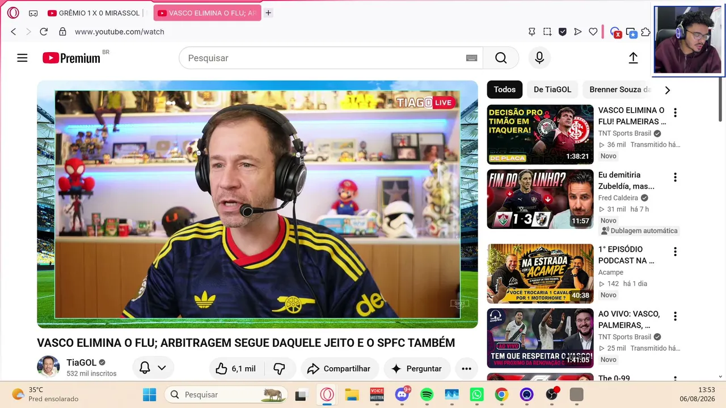This screenshot has width=726, height=408.
Task: Open options for AO VIVO: VASCO, PALMEIRAS video
Action: tap(675, 316)
